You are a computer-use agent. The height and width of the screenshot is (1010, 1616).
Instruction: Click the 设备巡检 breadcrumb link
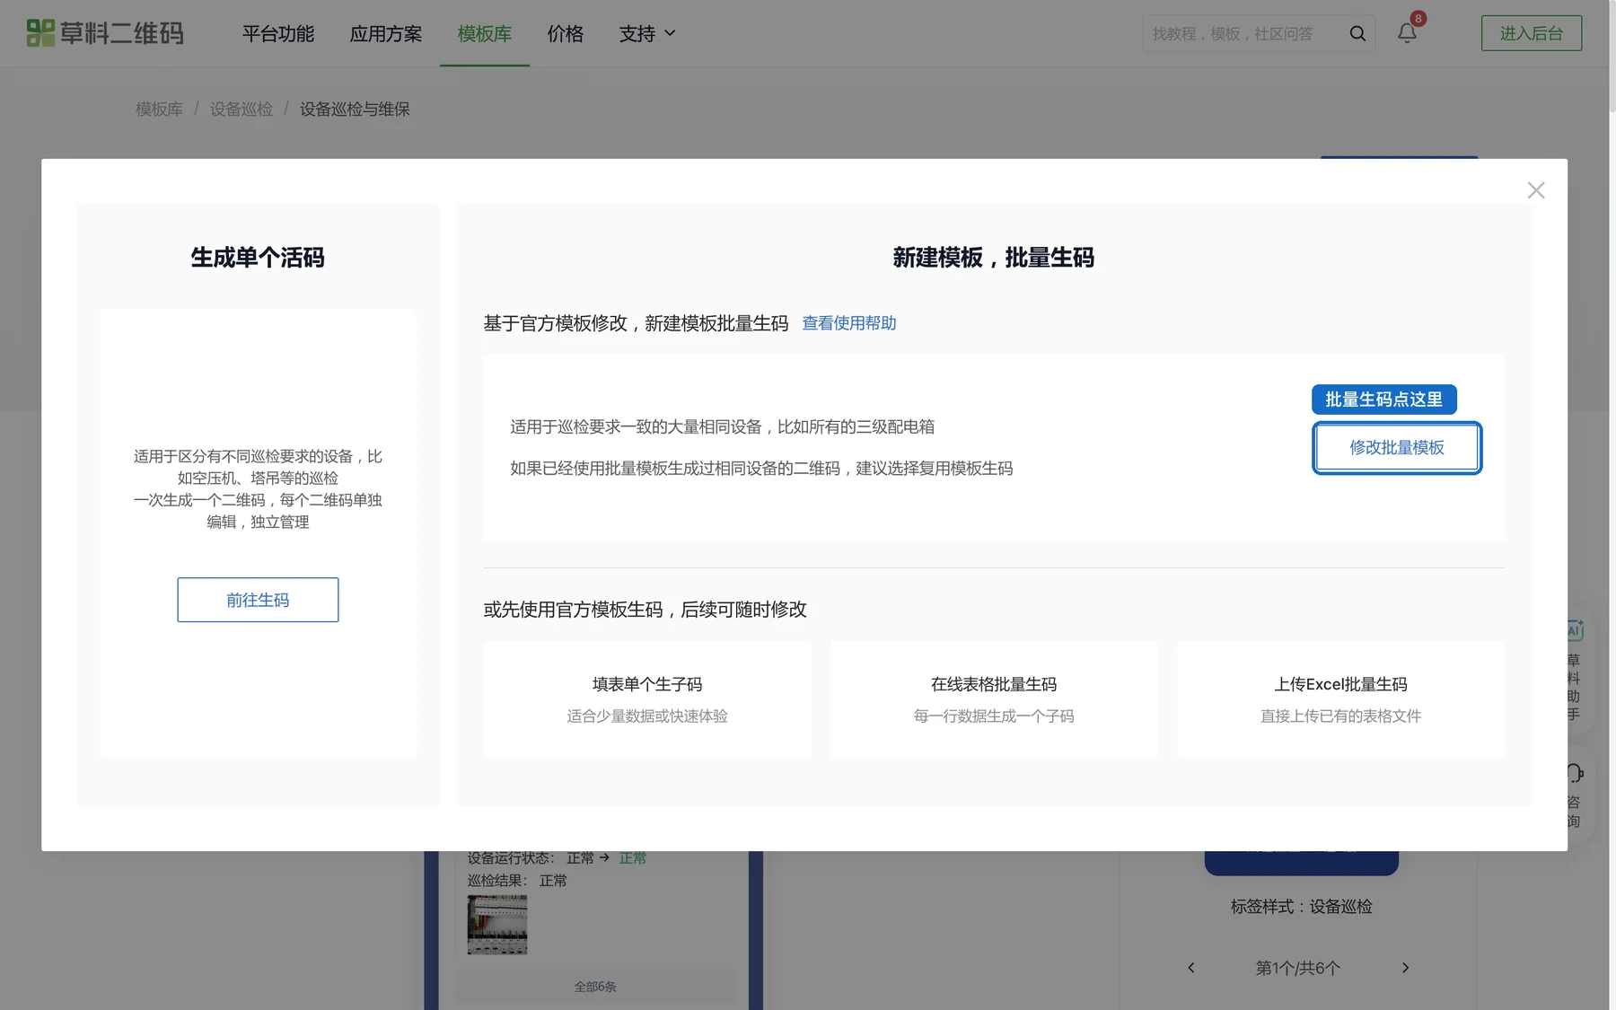(x=242, y=109)
